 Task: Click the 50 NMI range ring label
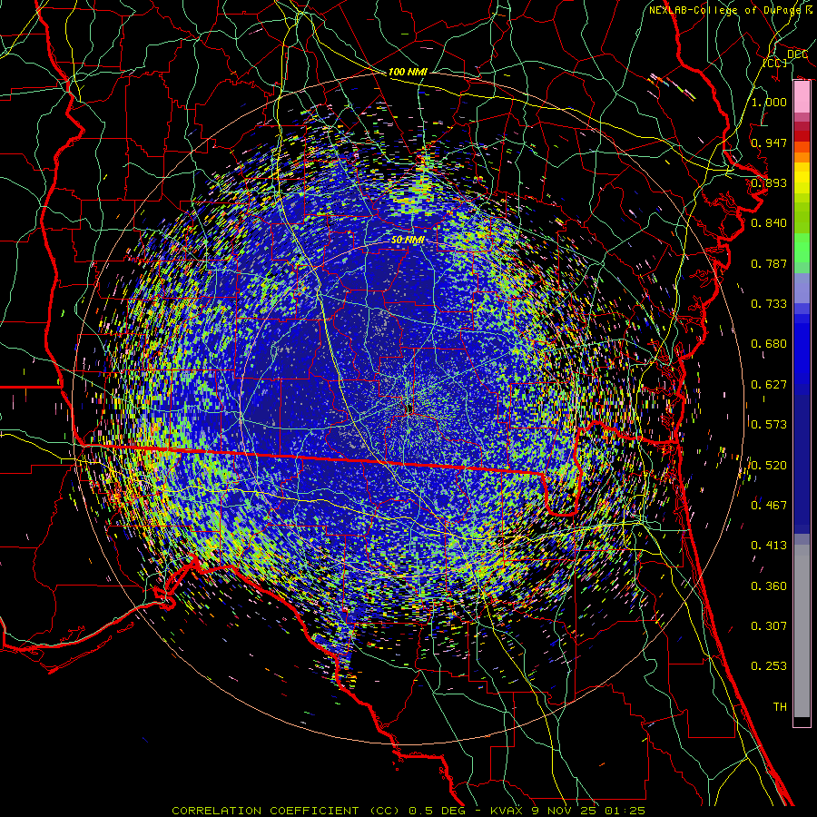click(408, 241)
